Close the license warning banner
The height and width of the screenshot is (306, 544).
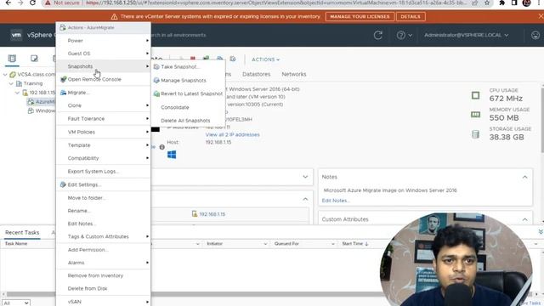coord(541,16)
